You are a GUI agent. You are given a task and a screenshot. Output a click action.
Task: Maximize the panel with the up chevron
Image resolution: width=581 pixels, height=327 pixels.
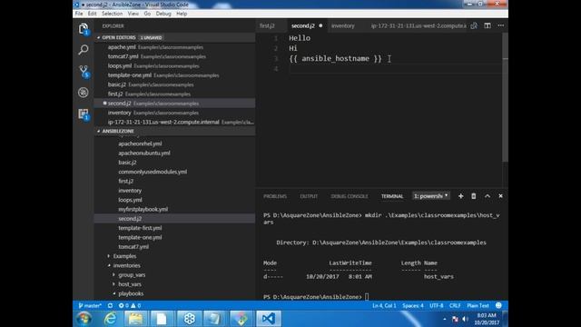487,196
